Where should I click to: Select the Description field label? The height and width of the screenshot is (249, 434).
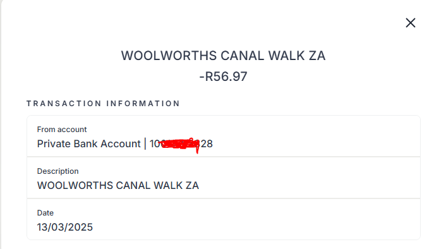pyautogui.click(x=58, y=171)
